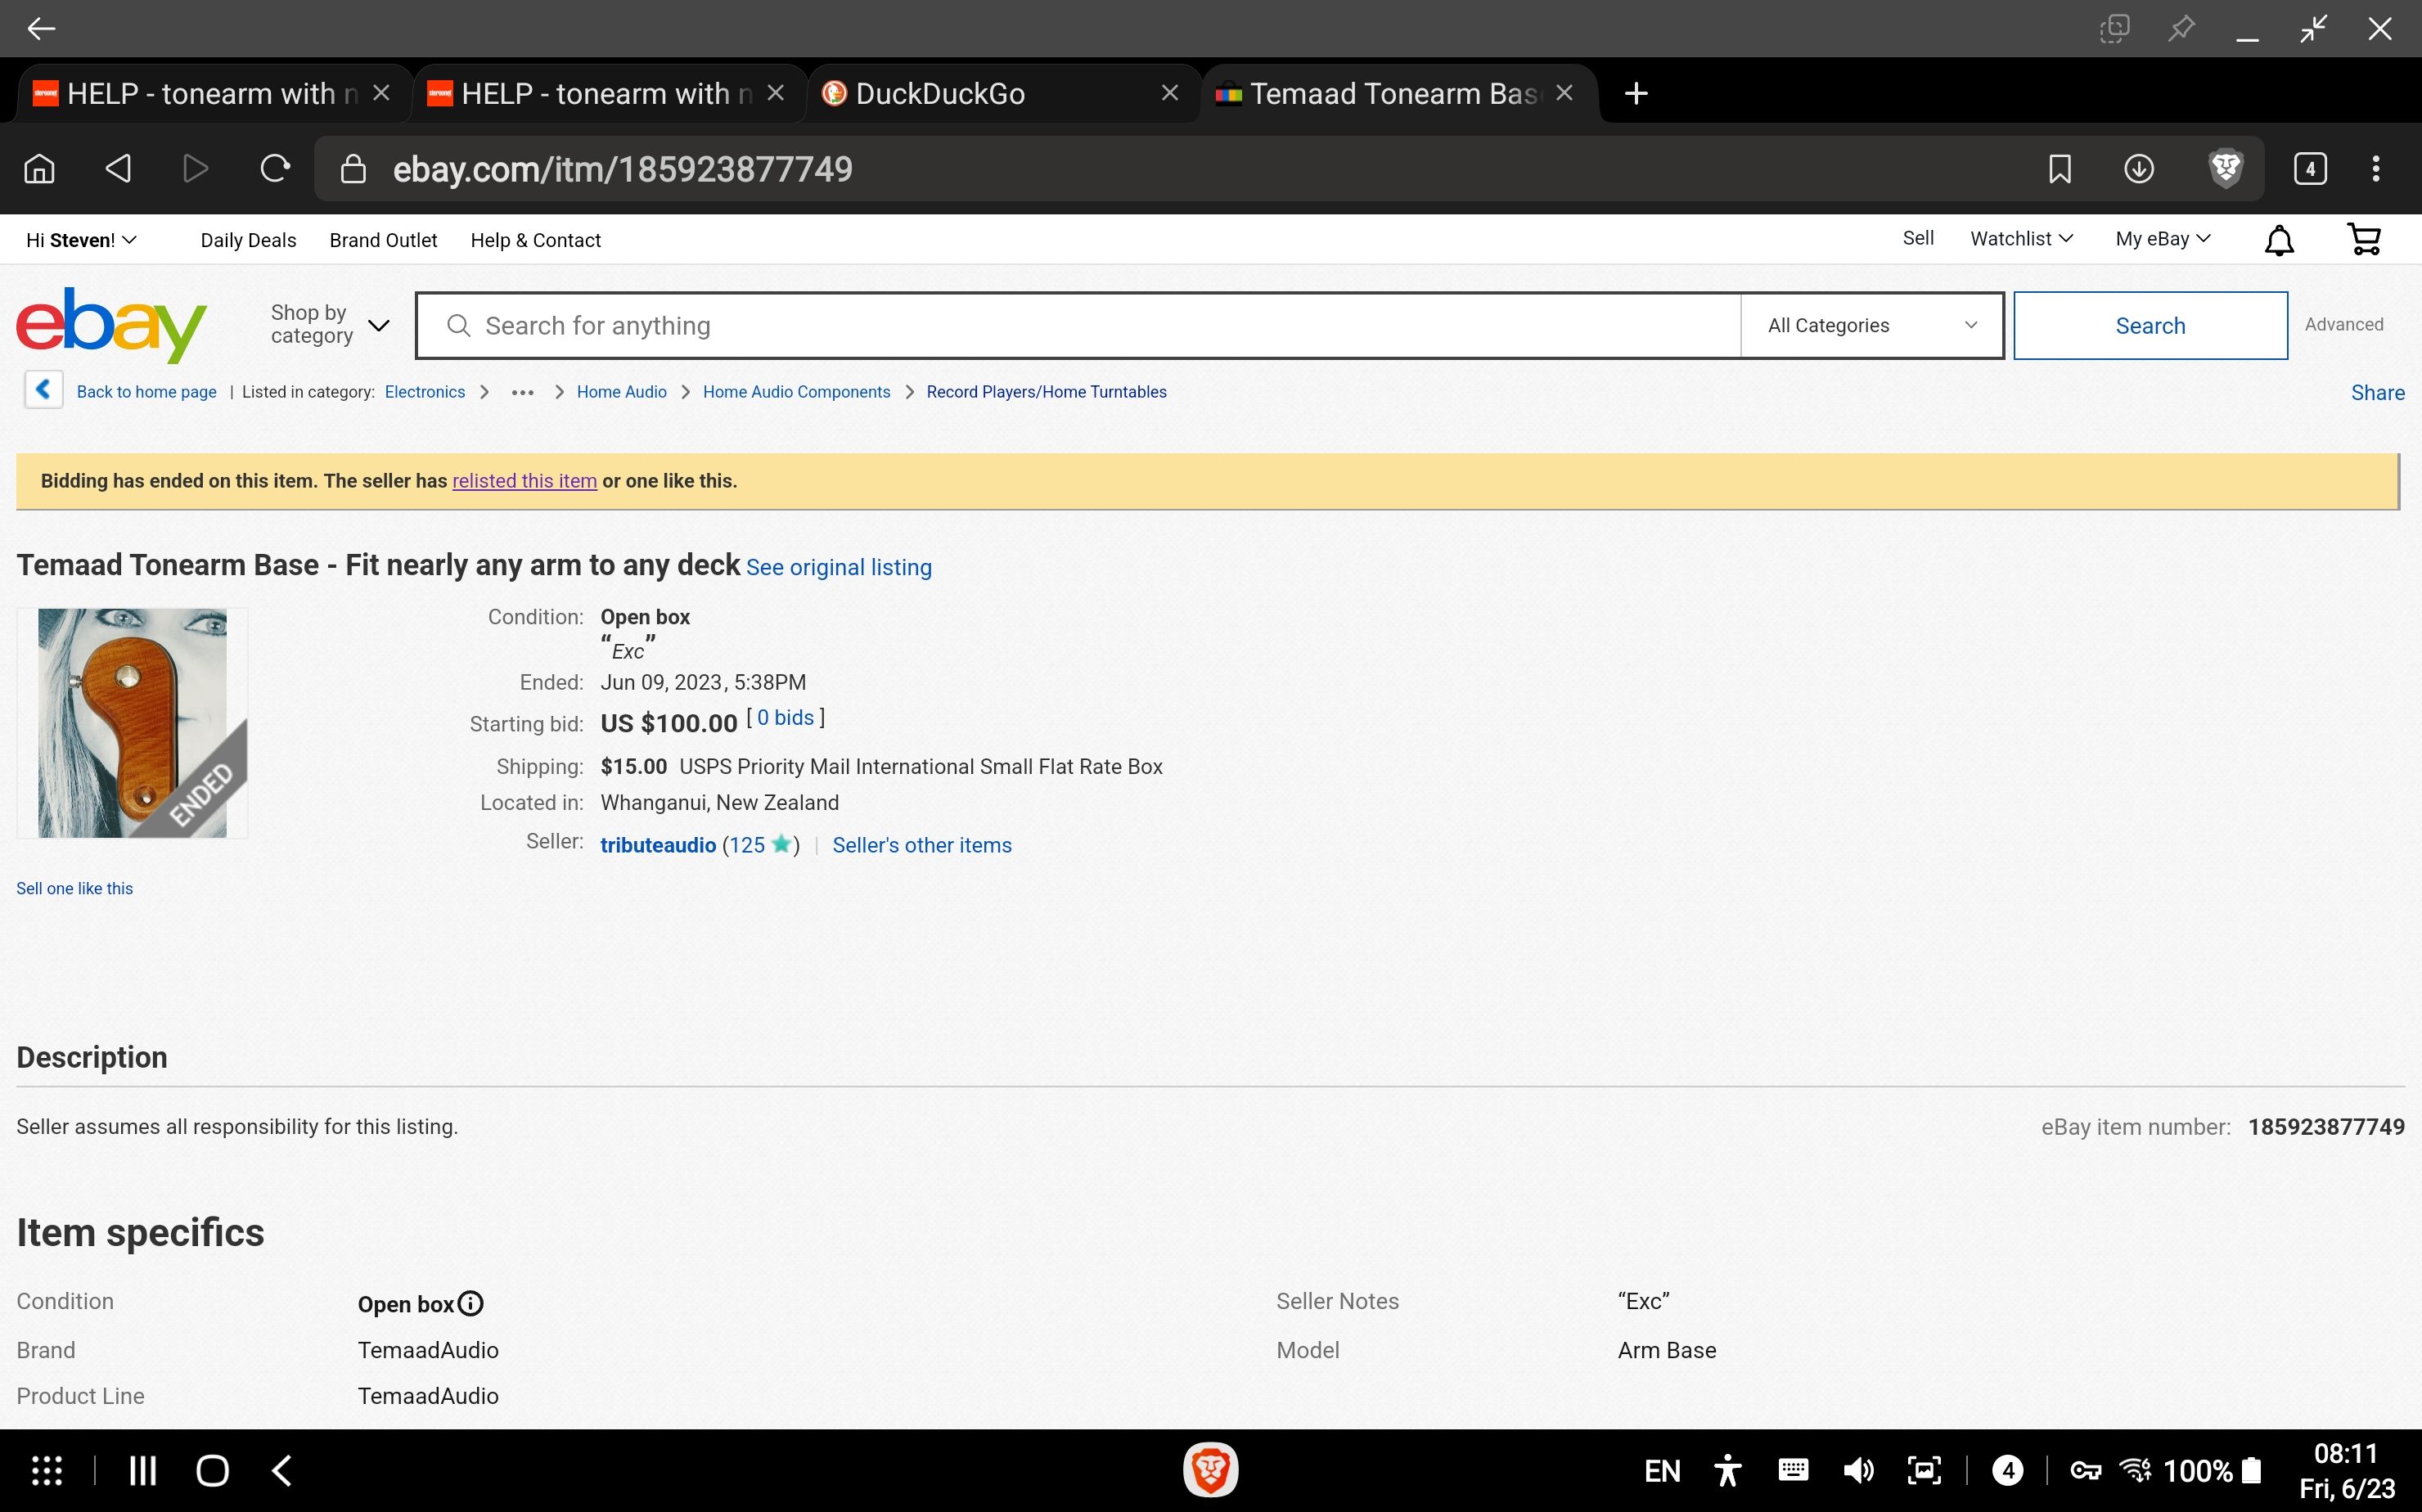The height and width of the screenshot is (1512, 2422).
Task: Click the Sell link
Action: 1917,238
